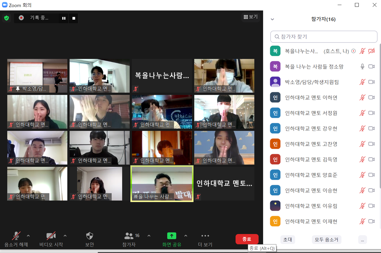The image size is (381, 253).
Task: Collapse the participants panel chevron beside 참가자(16)
Action: 272,19
